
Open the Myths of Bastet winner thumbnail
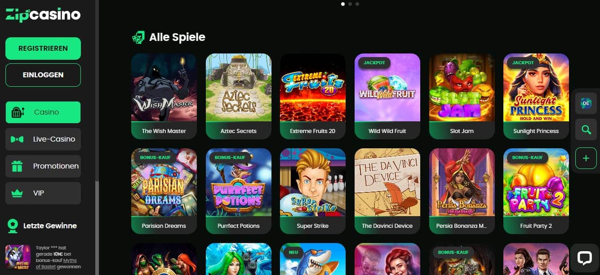coord(18,257)
